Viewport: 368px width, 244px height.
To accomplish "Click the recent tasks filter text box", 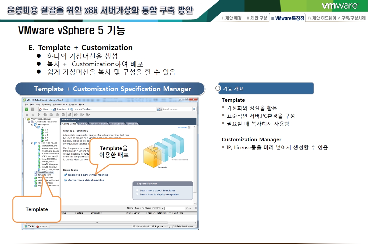I will coord(174,208).
